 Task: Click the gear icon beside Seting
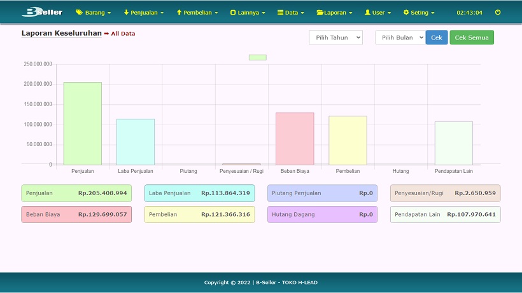click(x=406, y=12)
